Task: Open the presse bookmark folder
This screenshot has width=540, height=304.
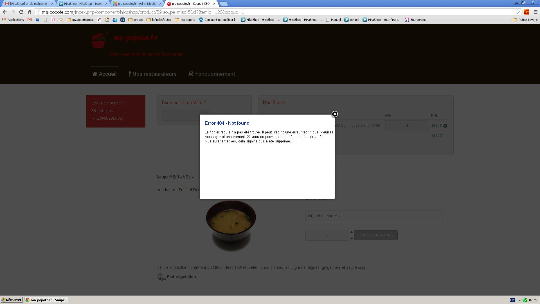Action: 136,20
